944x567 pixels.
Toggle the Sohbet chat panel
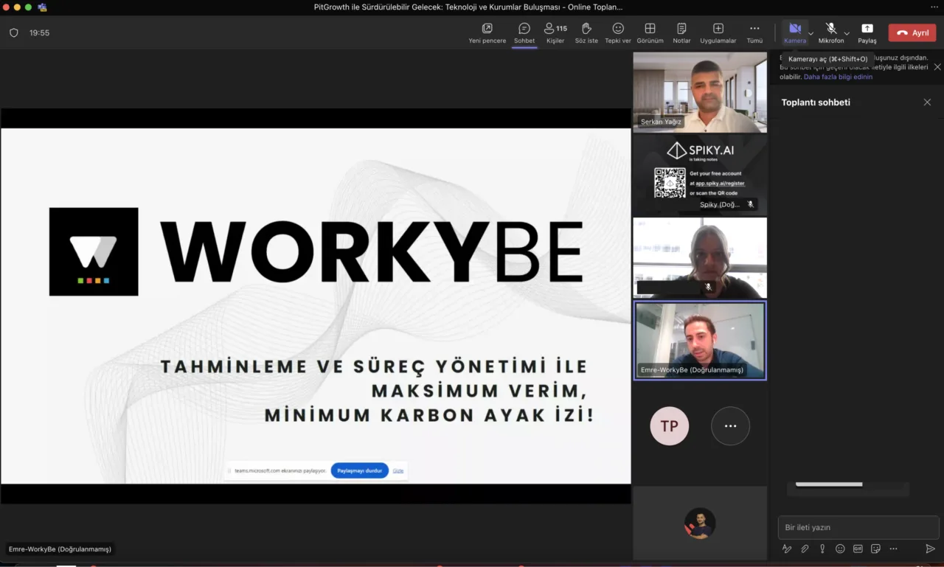coord(524,33)
